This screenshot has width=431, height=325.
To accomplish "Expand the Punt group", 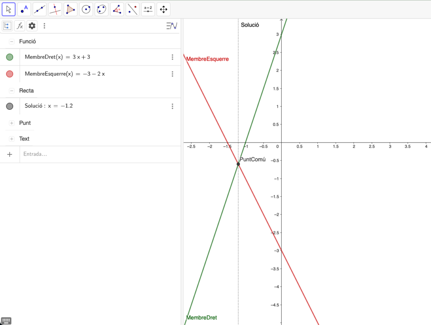I will point(11,123).
